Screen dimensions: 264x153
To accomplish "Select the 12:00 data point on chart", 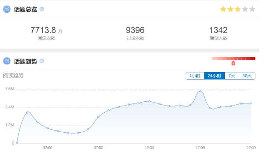I will [149, 101].
